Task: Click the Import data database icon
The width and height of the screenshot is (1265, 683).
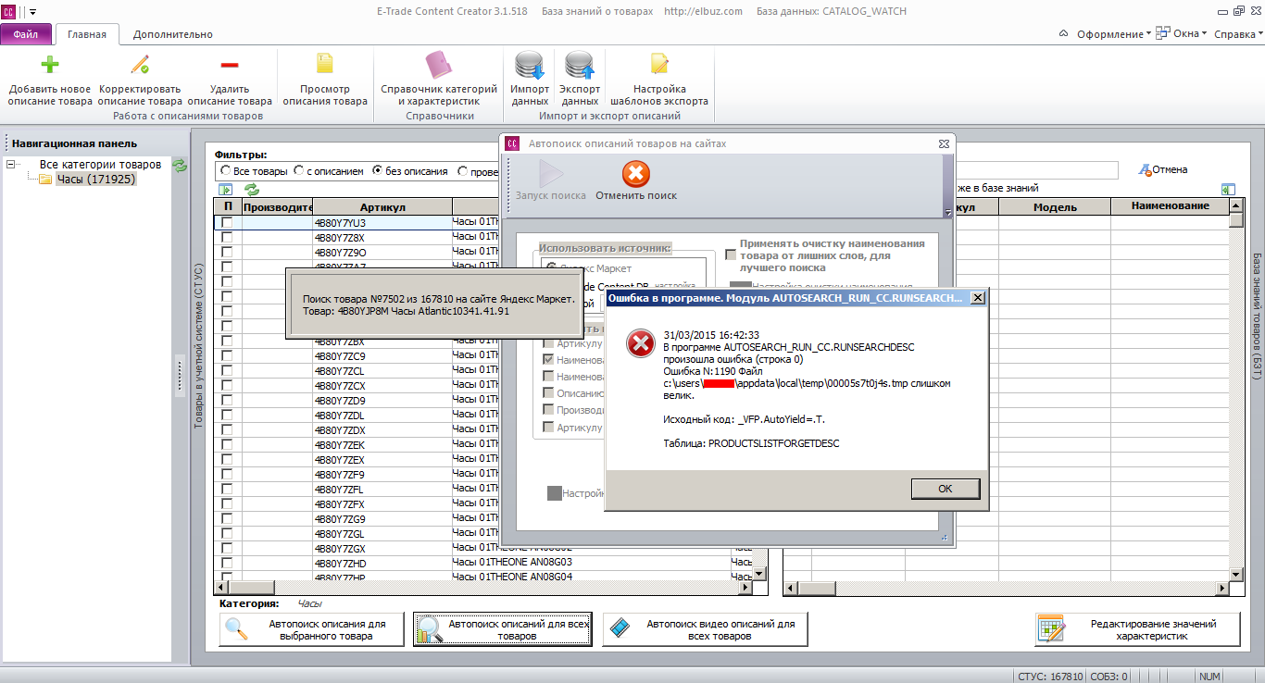Action: click(x=530, y=65)
